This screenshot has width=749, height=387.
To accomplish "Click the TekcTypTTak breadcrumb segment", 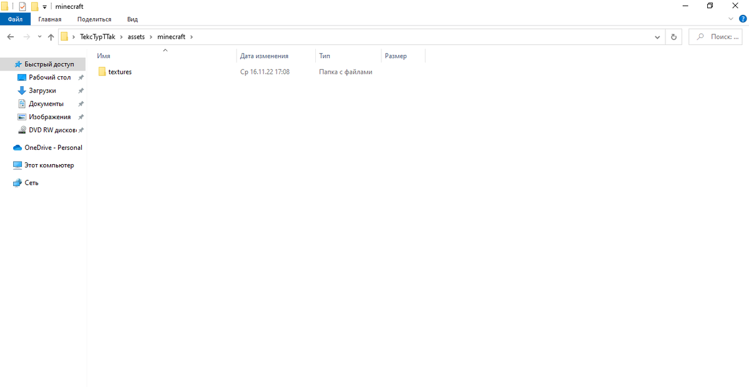I will pos(98,37).
